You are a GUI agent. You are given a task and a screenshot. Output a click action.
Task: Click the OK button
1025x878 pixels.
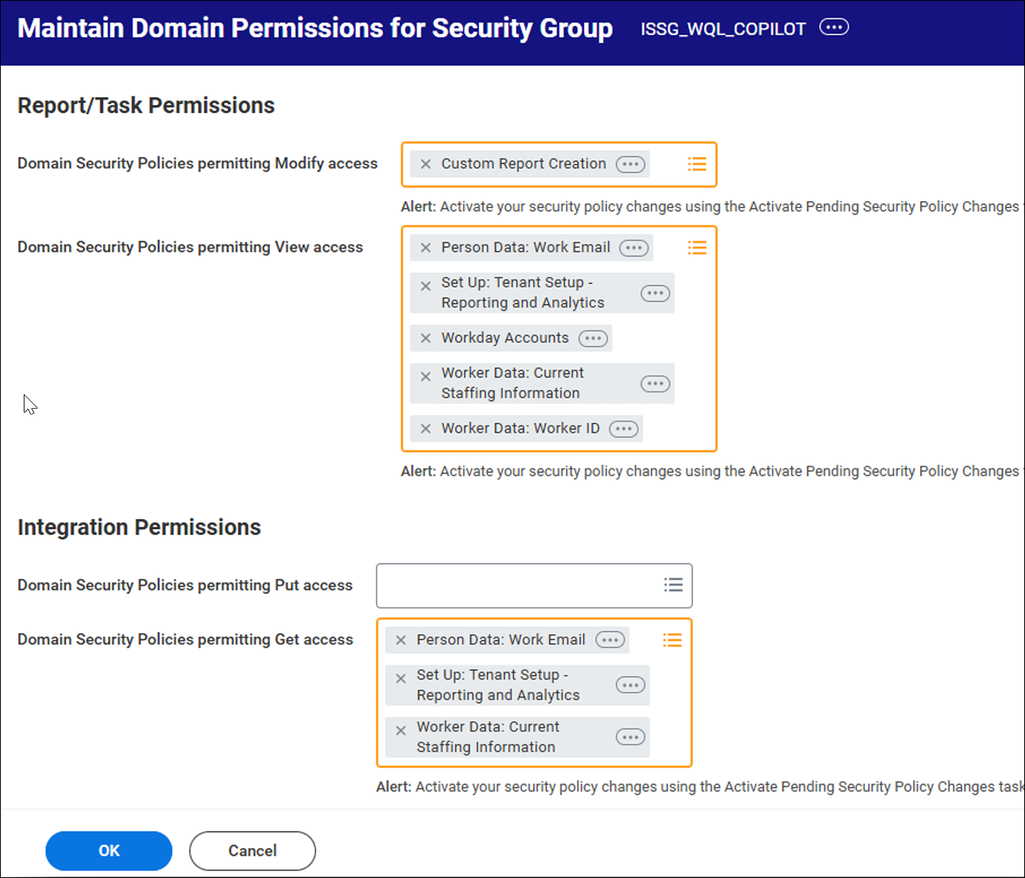coord(109,850)
